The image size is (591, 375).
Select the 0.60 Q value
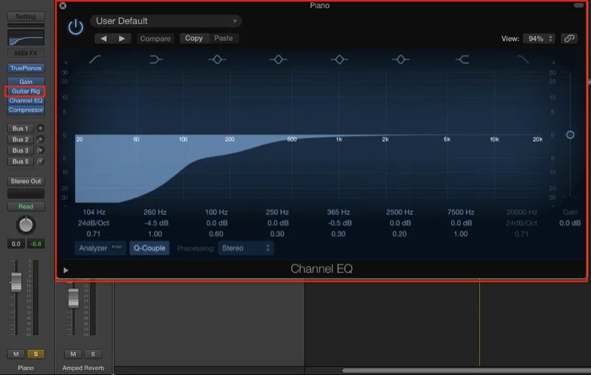[x=216, y=234]
